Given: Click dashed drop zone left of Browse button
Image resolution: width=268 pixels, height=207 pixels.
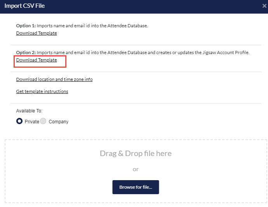Looking at the screenshot, I should click(x=58, y=187).
